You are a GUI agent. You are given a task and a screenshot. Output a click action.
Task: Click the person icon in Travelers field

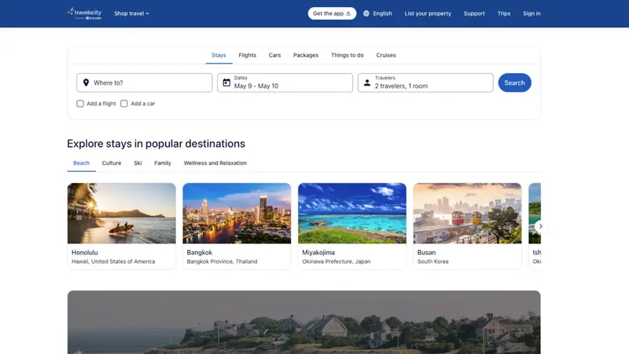pyautogui.click(x=367, y=82)
